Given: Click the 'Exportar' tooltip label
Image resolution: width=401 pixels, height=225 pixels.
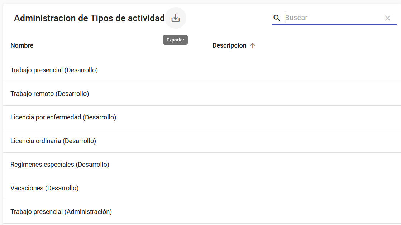Looking at the screenshot, I should click(x=175, y=40).
